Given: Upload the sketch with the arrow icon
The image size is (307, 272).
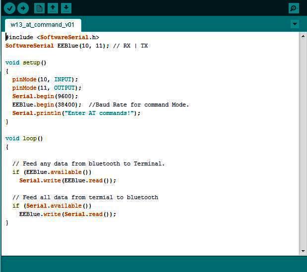Looking at the screenshot, I should click(23, 8).
